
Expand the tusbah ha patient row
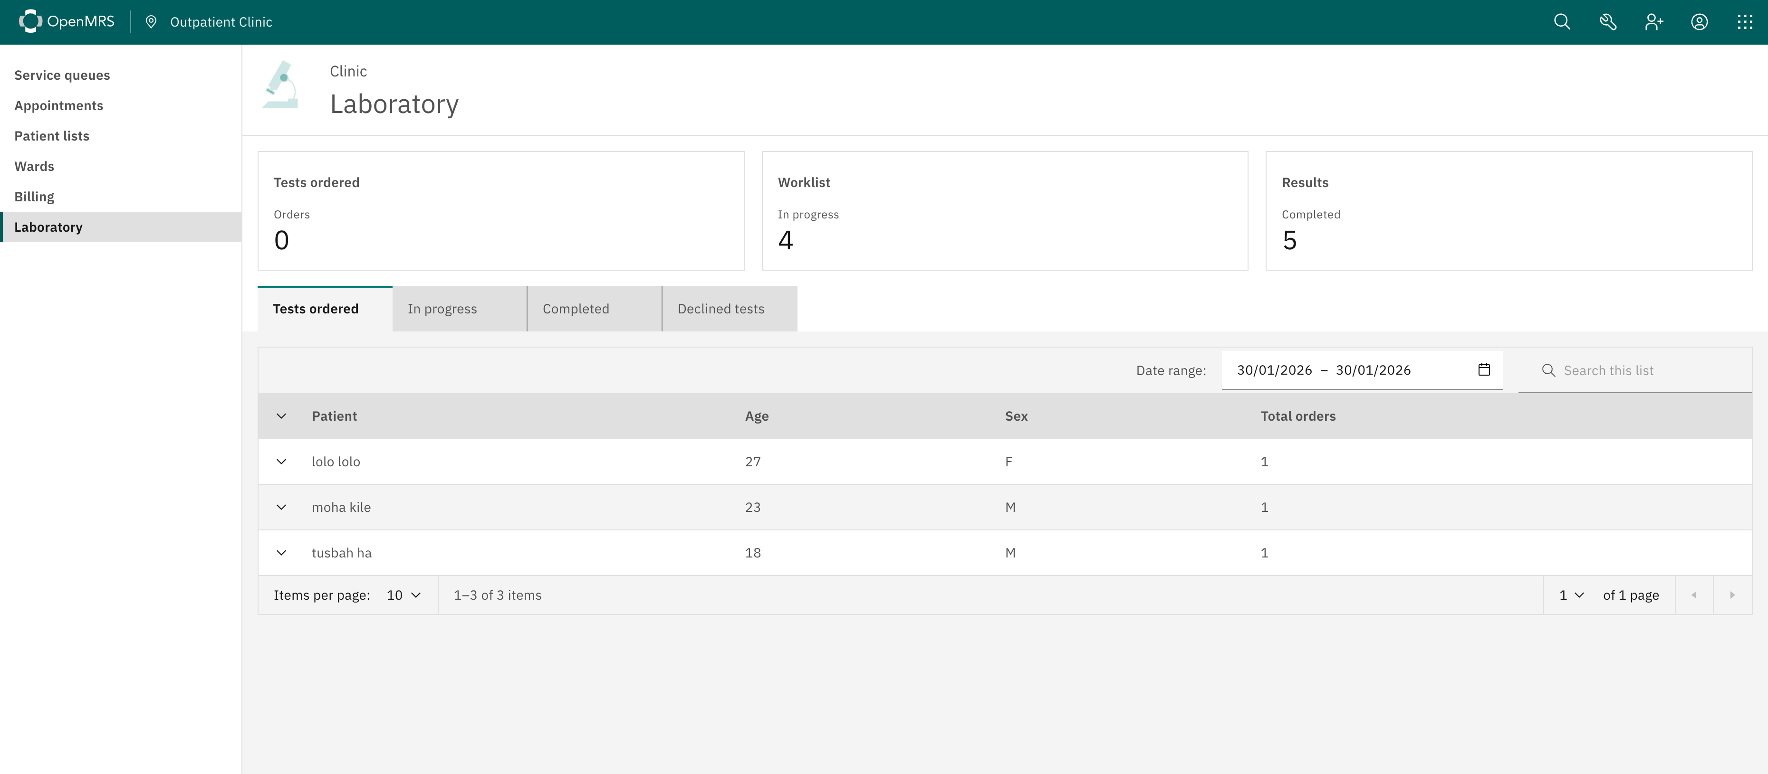(281, 553)
